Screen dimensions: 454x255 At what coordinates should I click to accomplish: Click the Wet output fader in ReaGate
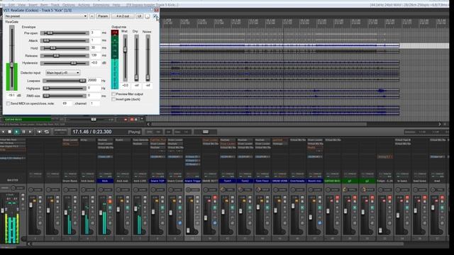point(125,58)
